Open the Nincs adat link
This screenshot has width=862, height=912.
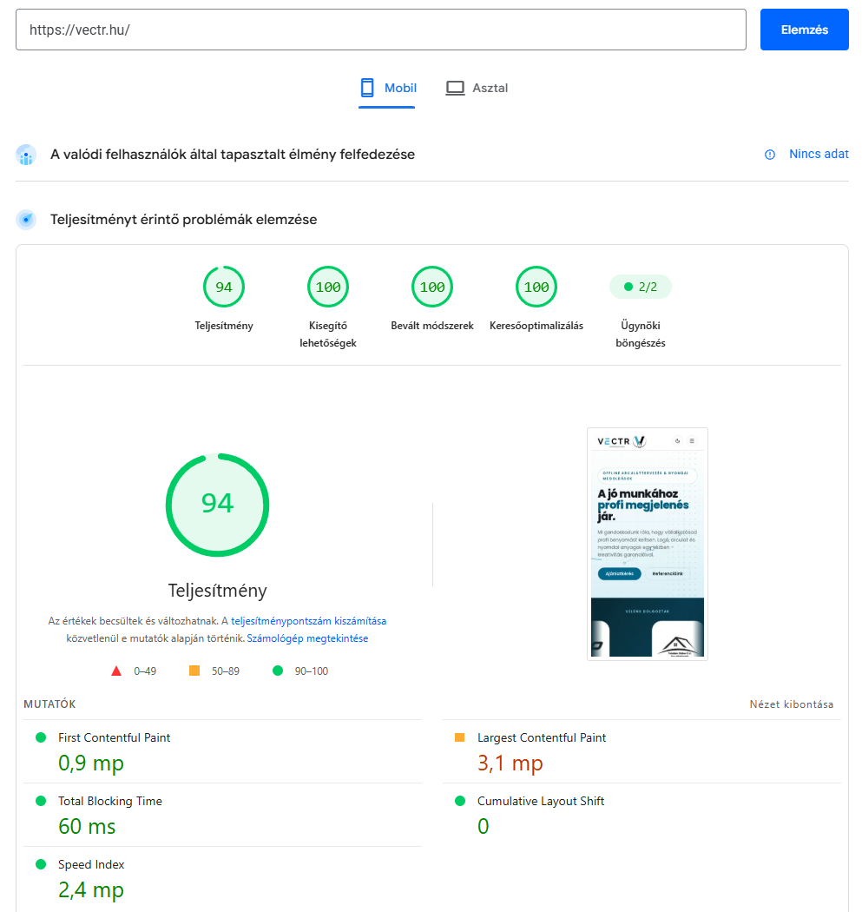[x=819, y=154]
